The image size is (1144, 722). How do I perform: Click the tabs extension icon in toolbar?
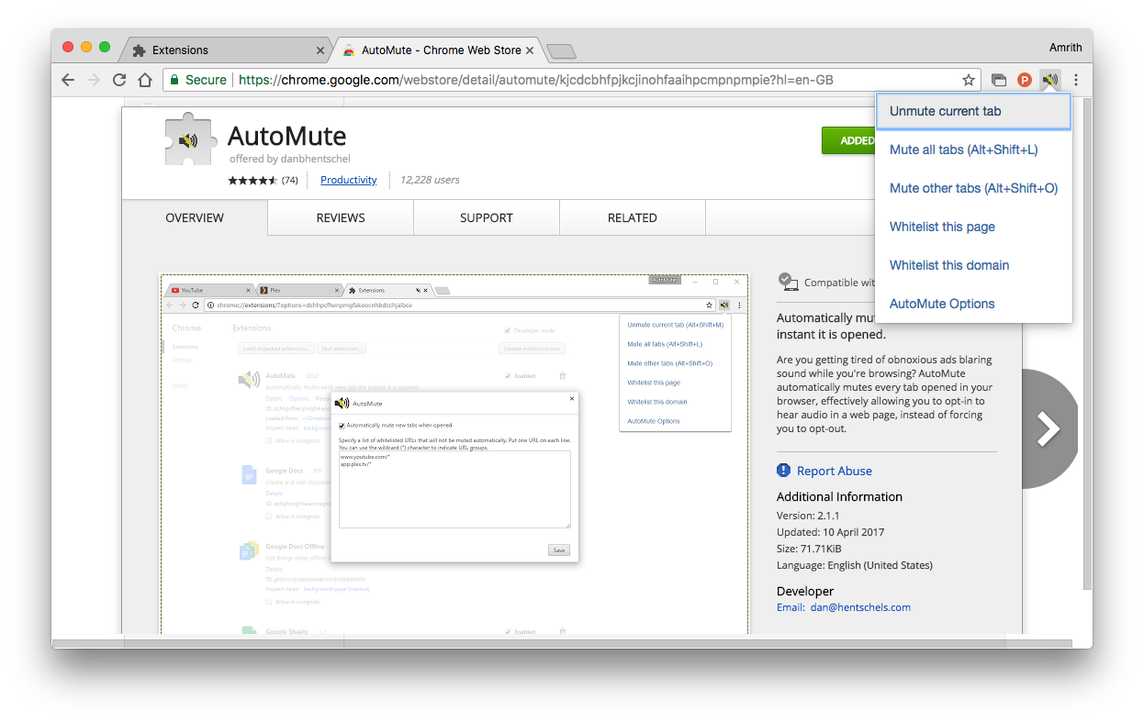1000,80
